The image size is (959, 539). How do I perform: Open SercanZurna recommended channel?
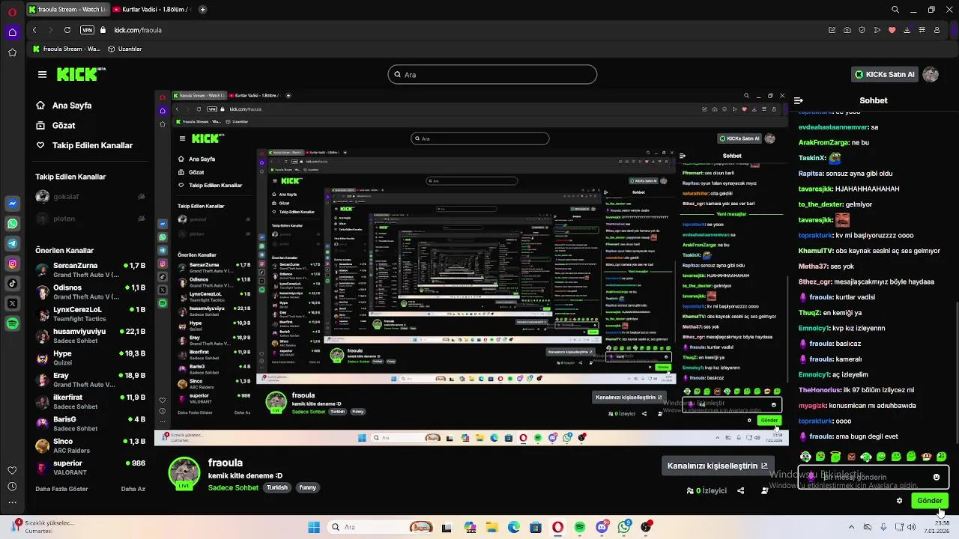90,270
